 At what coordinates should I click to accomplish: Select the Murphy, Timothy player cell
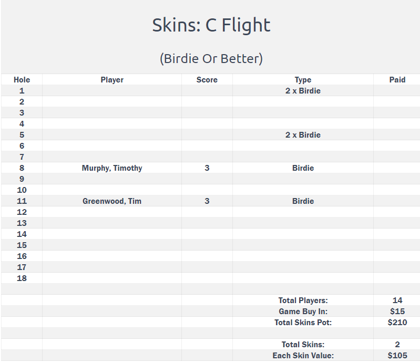coord(112,168)
